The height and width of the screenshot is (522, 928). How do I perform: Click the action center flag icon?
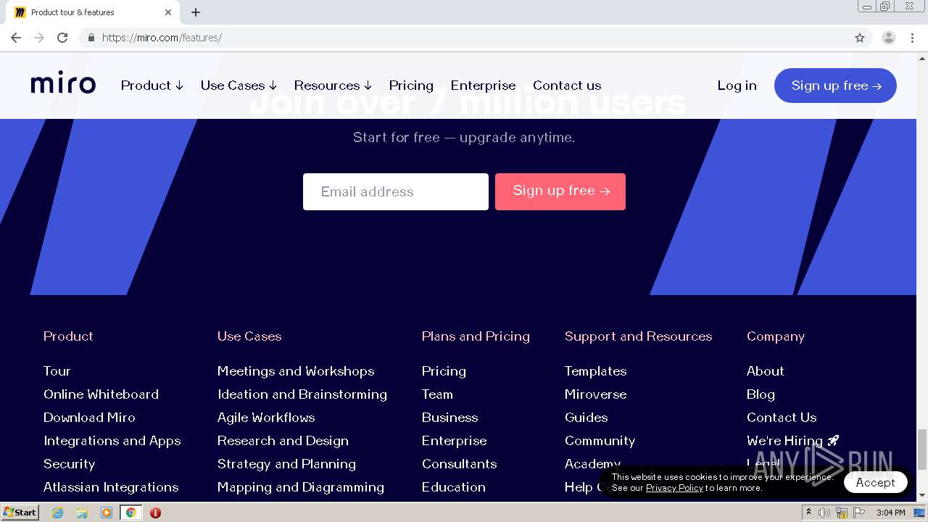pyautogui.click(x=859, y=513)
